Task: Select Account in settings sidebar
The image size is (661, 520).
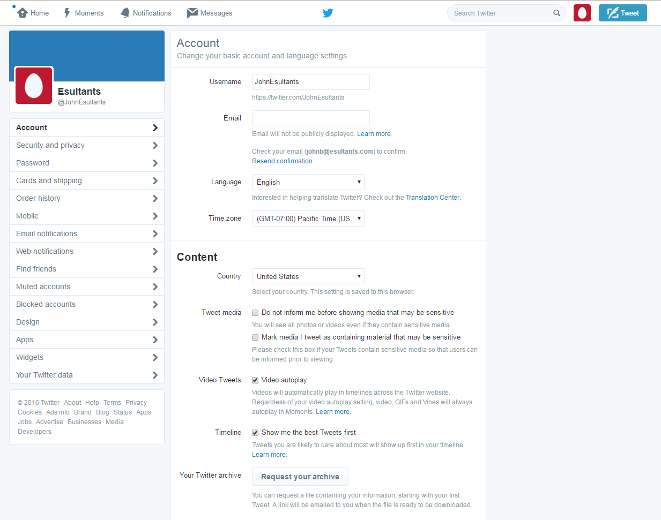Action: (x=87, y=127)
